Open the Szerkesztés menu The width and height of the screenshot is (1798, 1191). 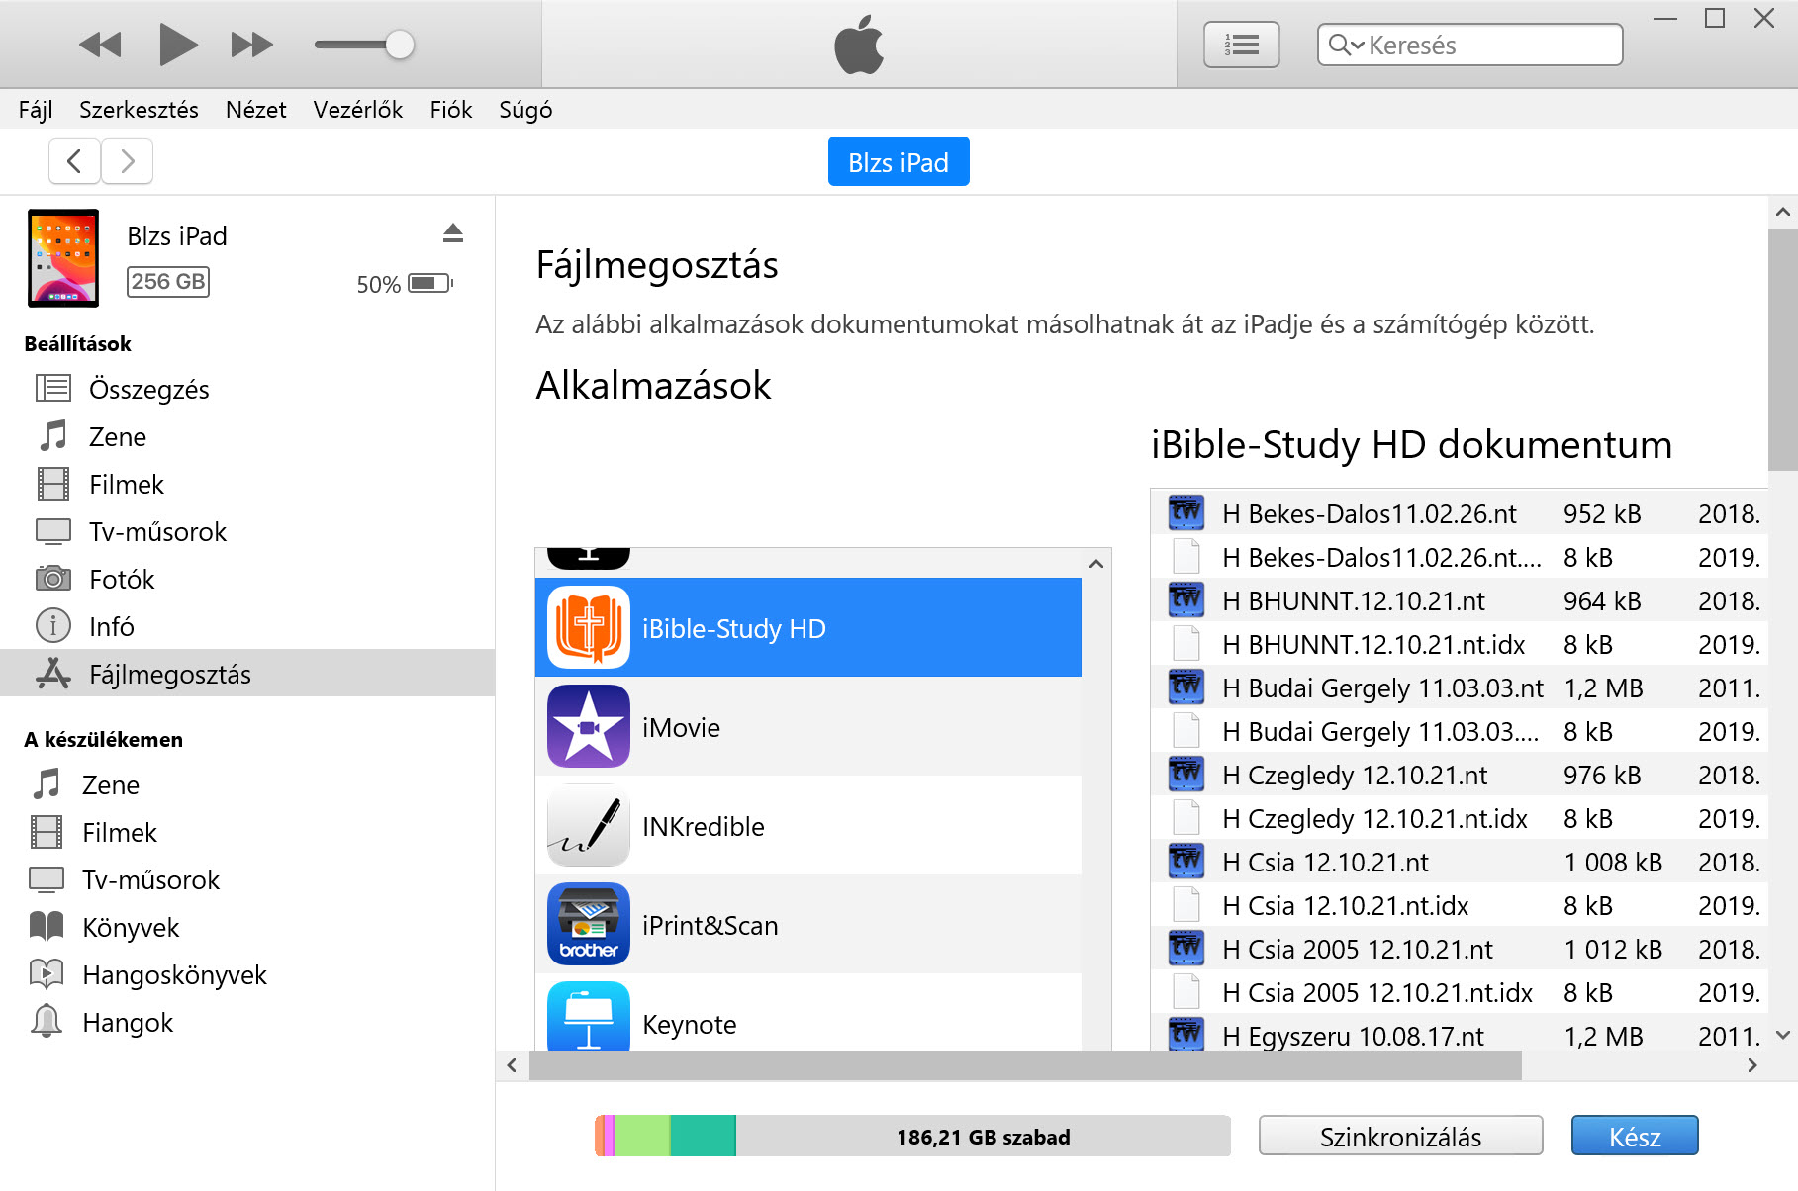click(x=139, y=110)
